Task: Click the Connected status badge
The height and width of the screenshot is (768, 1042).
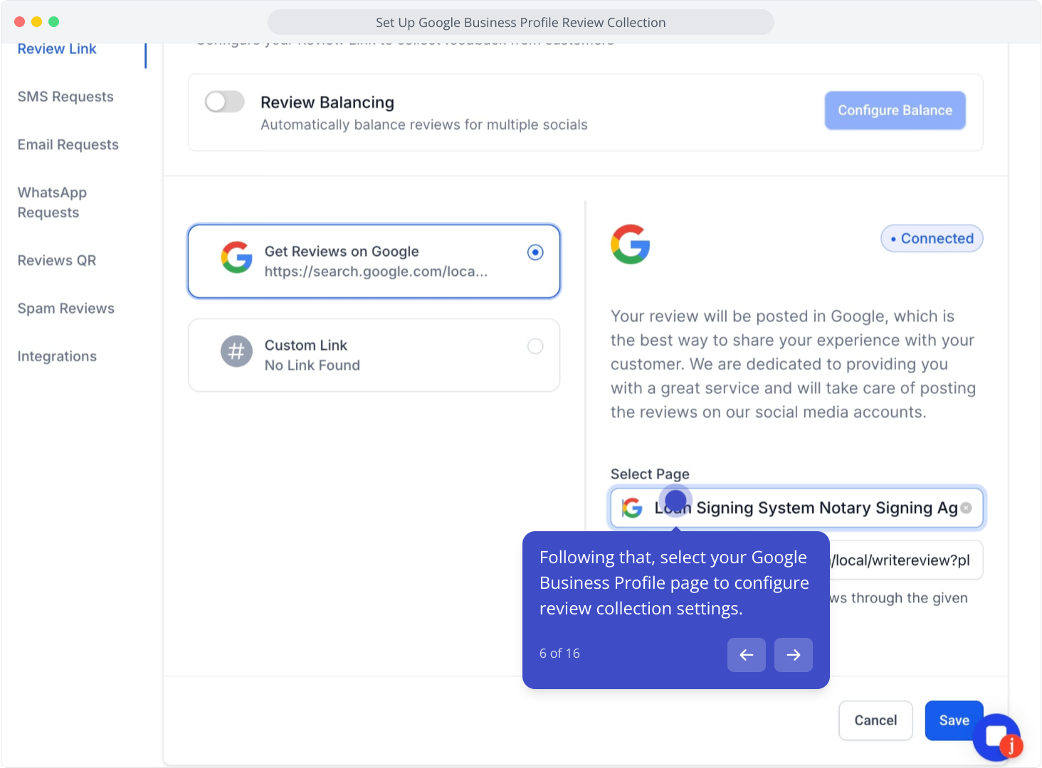Action: 932,238
